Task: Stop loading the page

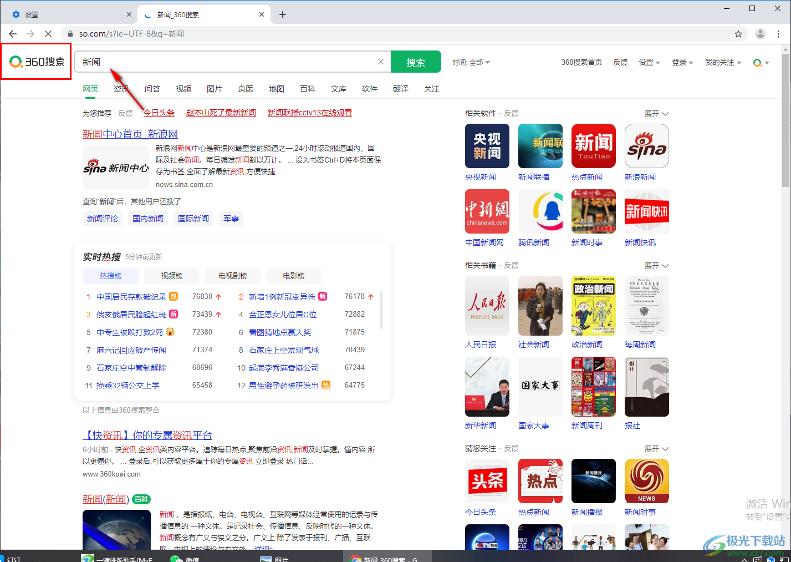Action: [x=48, y=34]
